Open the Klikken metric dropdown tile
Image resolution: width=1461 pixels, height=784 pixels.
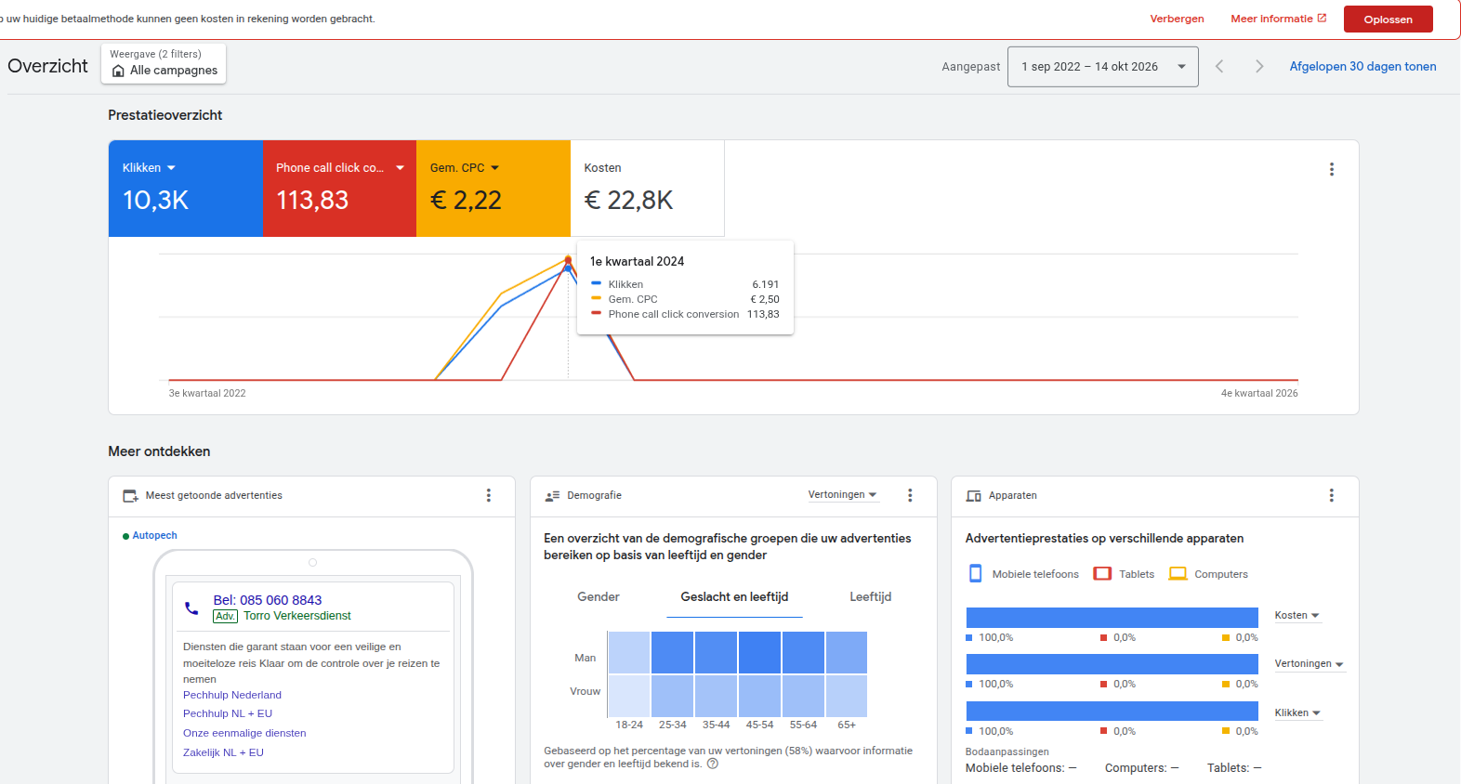[186, 189]
